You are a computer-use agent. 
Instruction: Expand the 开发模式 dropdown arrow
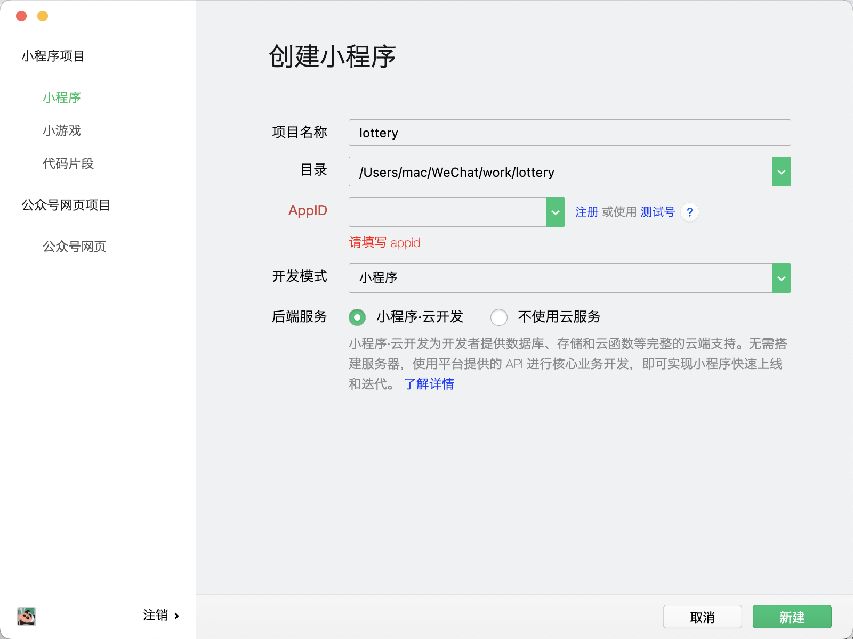click(782, 278)
